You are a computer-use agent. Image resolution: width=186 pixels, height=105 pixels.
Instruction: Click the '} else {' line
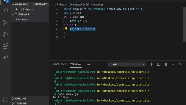[70, 25]
